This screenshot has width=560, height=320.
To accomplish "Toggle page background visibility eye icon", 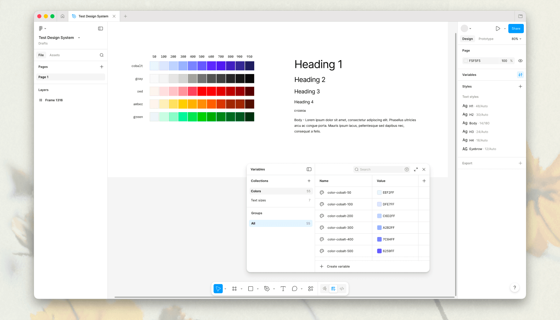I will point(520,61).
